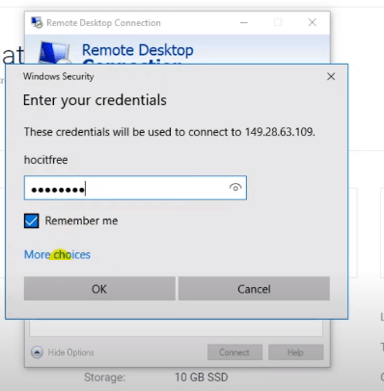Image resolution: width=384 pixels, height=391 pixels.
Task: Click the Windows Security title text
Action: tap(59, 76)
